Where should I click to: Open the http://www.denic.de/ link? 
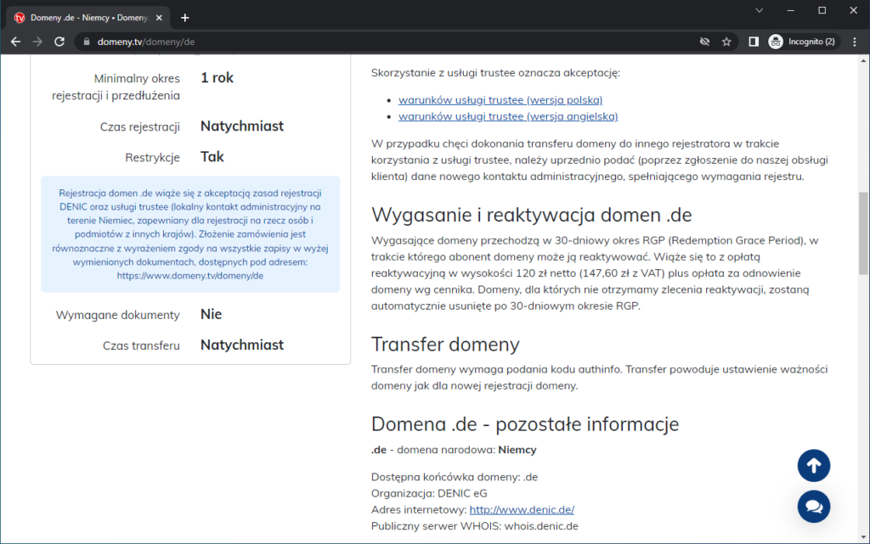[x=522, y=509]
